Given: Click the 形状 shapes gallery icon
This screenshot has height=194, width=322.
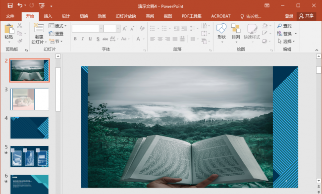Looking at the screenshot, I should [221, 28].
